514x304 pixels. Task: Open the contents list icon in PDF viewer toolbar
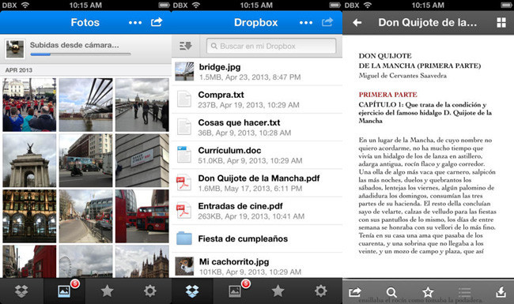tap(464, 292)
